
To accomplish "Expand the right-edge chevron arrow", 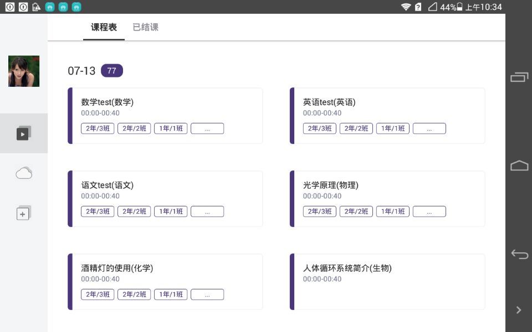I will (519, 310).
